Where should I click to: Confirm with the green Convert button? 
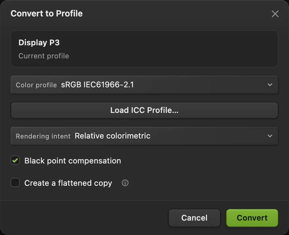click(252, 218)
